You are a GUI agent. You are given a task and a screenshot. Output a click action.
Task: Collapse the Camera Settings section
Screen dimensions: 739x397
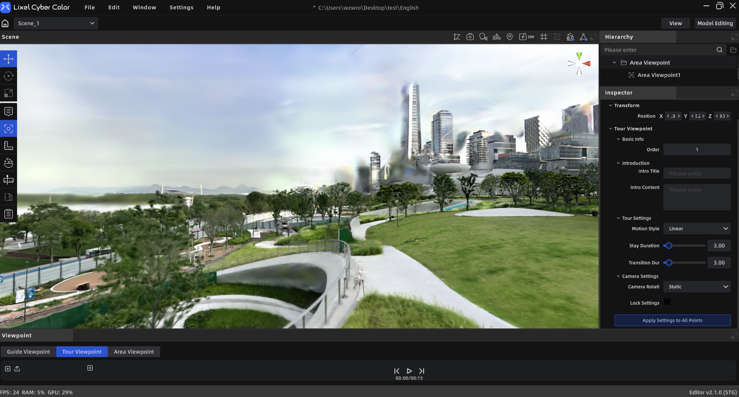(x=618, y=276)
